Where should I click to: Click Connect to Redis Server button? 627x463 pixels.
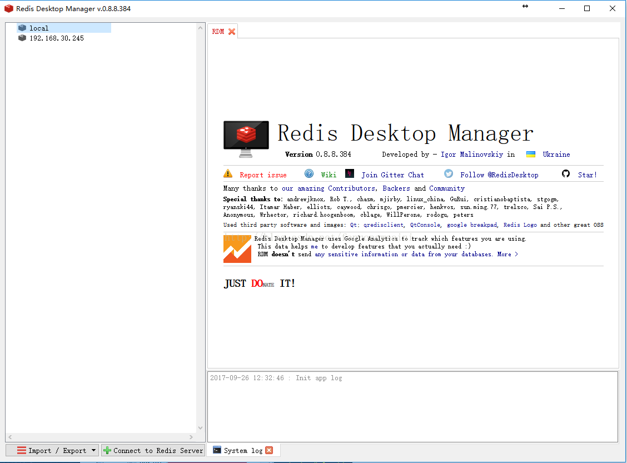click(x=153, y=451)
